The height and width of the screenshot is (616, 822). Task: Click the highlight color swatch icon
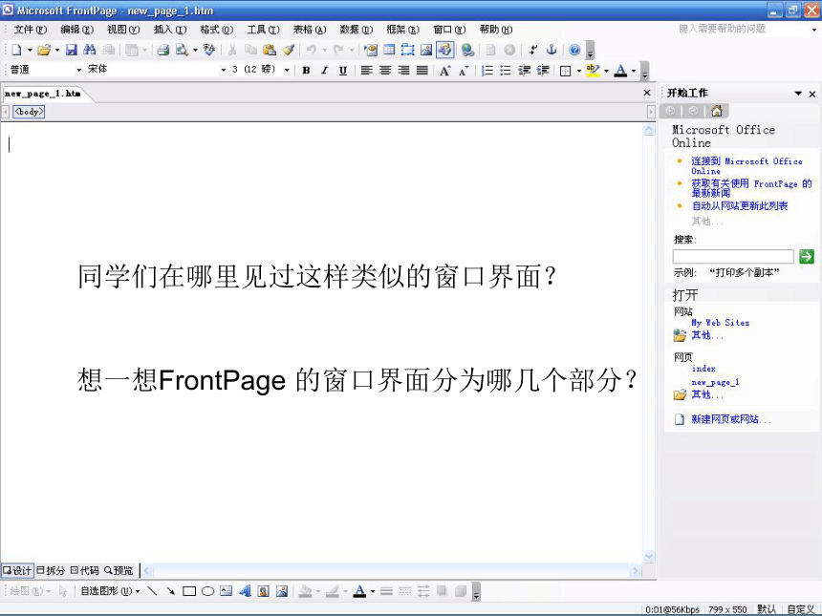(x=594, y=70)
